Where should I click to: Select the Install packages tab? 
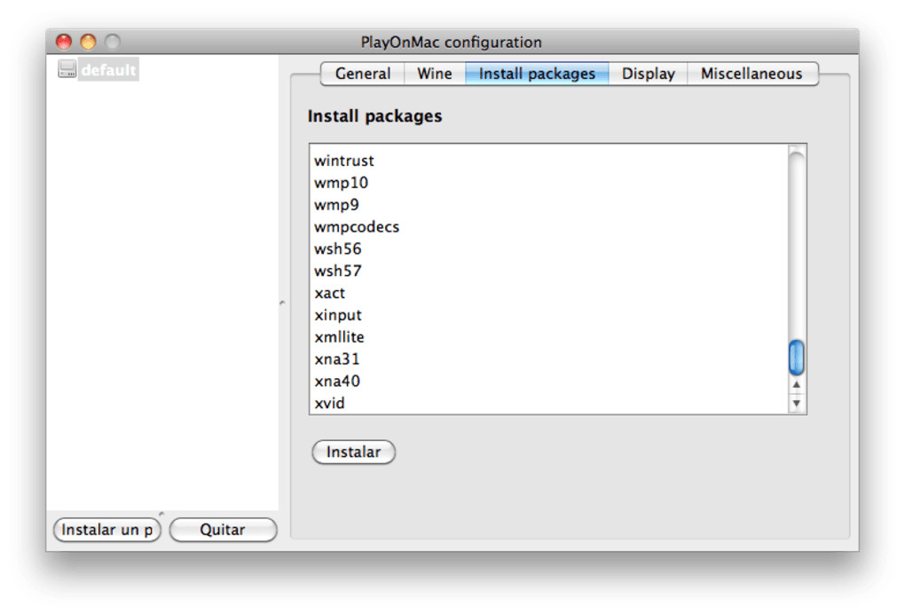(x=537, y=74)
